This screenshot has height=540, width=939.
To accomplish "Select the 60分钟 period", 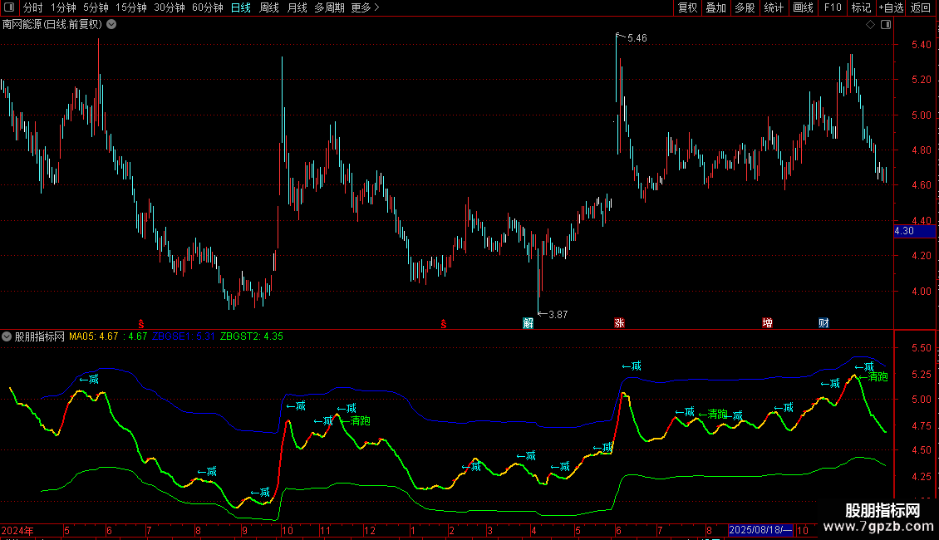I will click(207, 7).
